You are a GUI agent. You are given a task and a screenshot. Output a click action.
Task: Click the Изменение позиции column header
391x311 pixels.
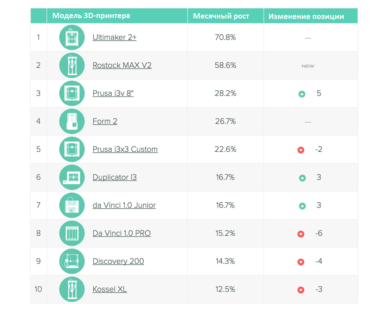(307, 17)
